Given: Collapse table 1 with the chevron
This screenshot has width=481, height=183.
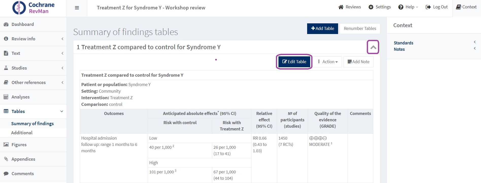Looking at the screenshot, I should (x=373, y=47).
